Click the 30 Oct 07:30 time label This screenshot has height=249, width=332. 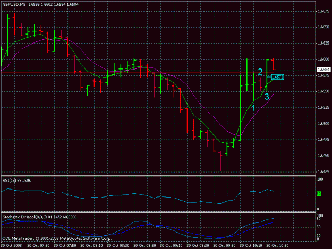[x=39, y=246]
